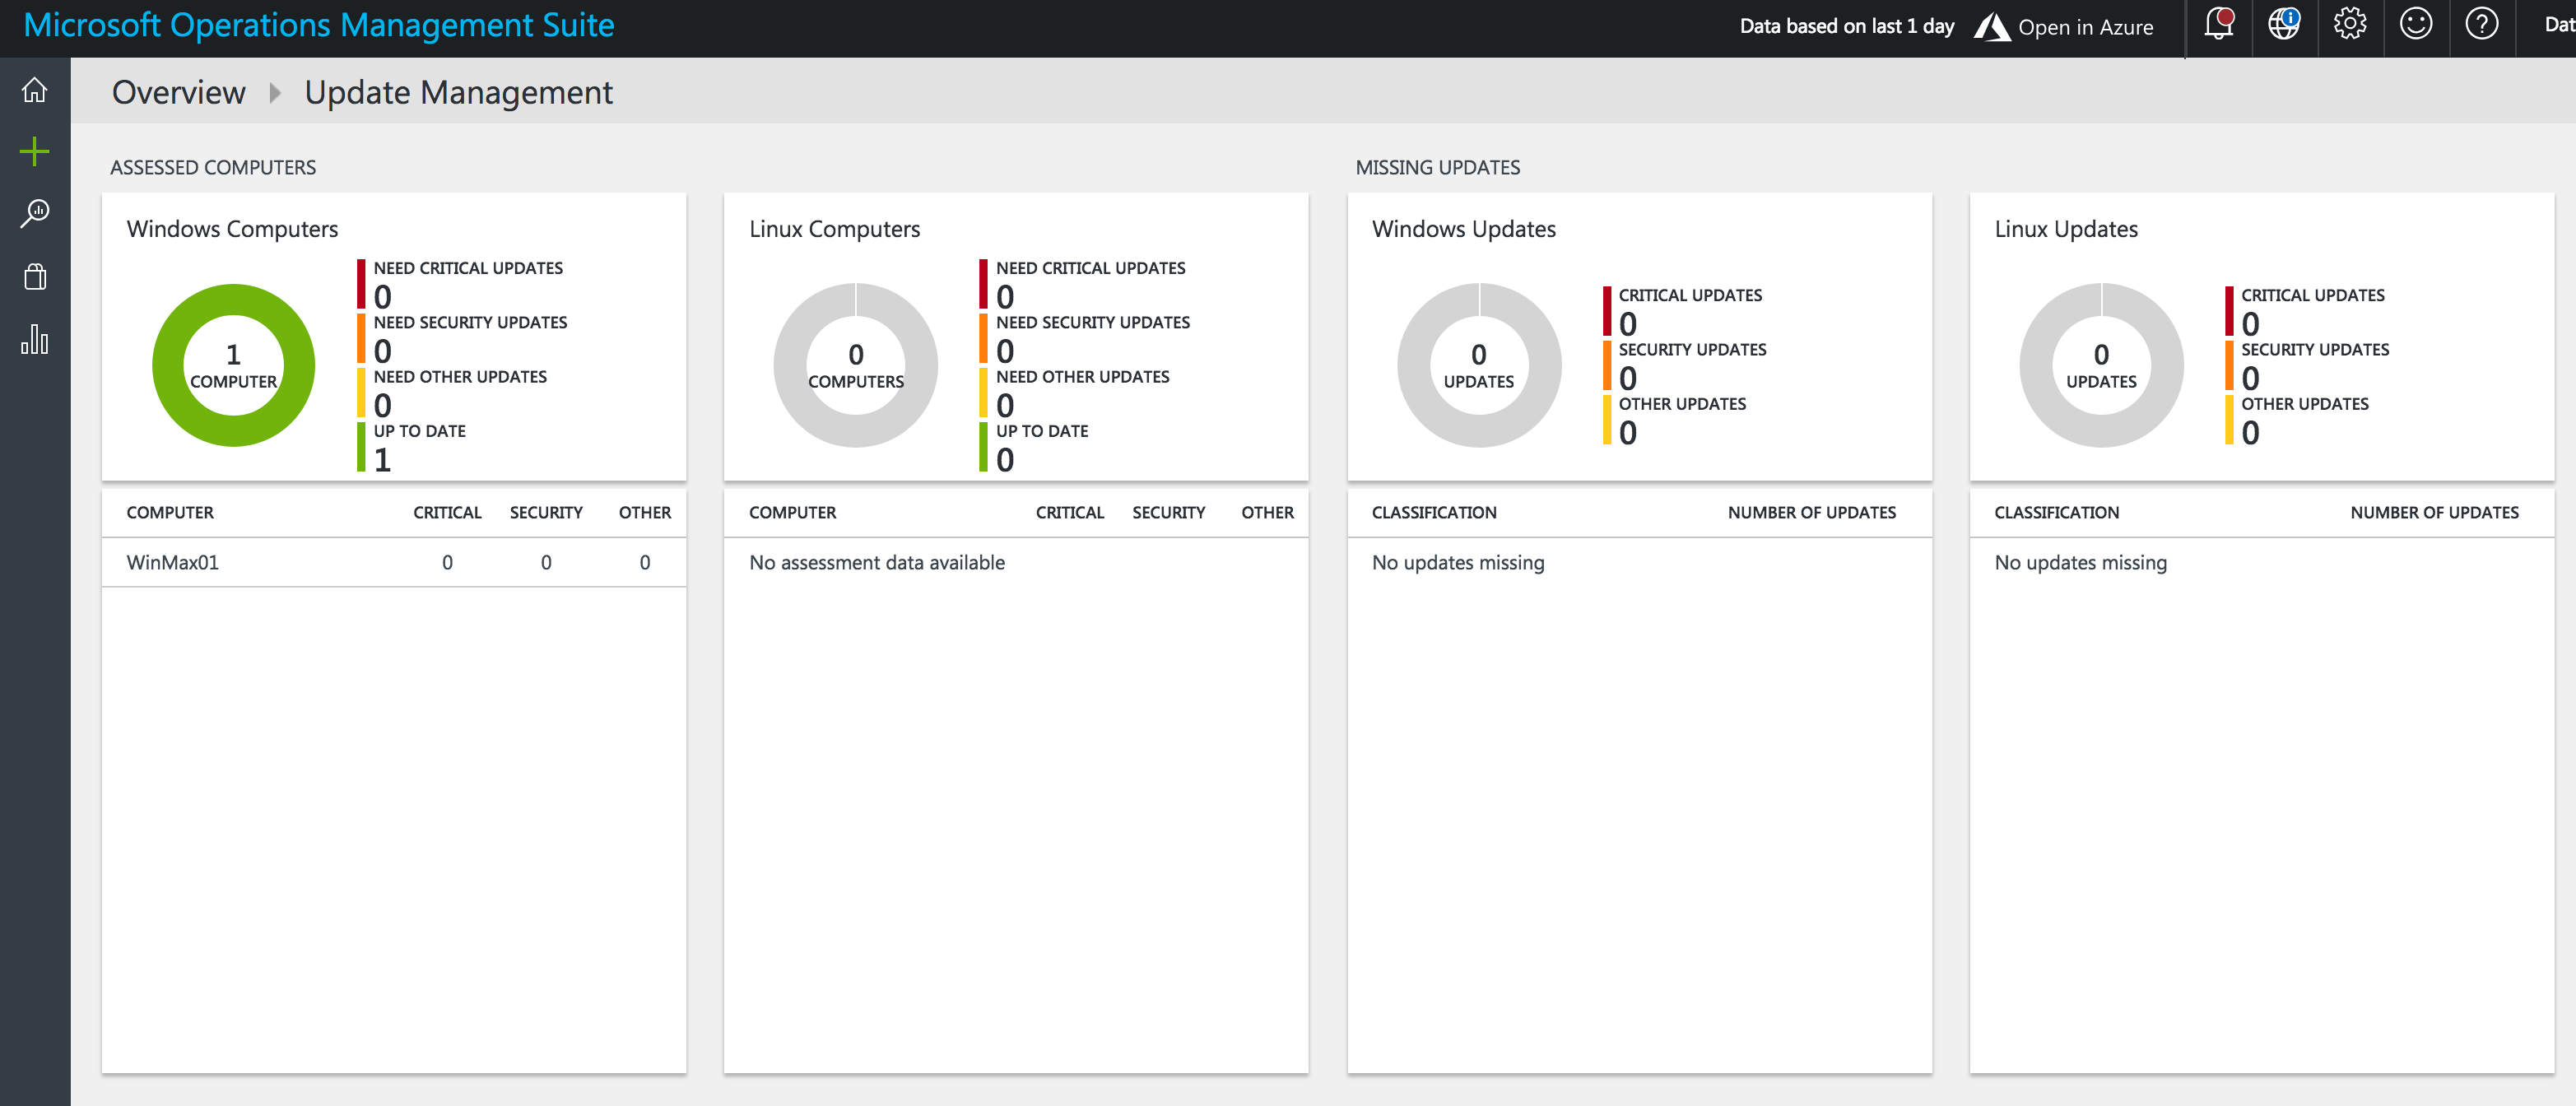The image size is (2576, 1106).
Task: Open the notifications bell icon
Action: (x=2219, y=24)
